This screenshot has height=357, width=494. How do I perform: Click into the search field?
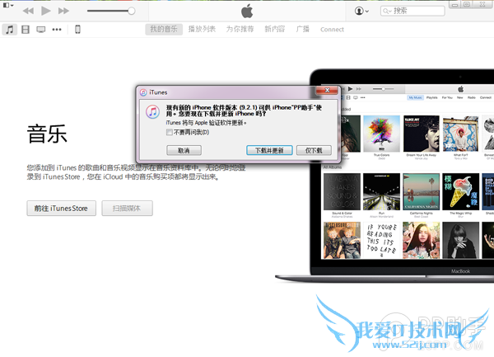[412, 11]
